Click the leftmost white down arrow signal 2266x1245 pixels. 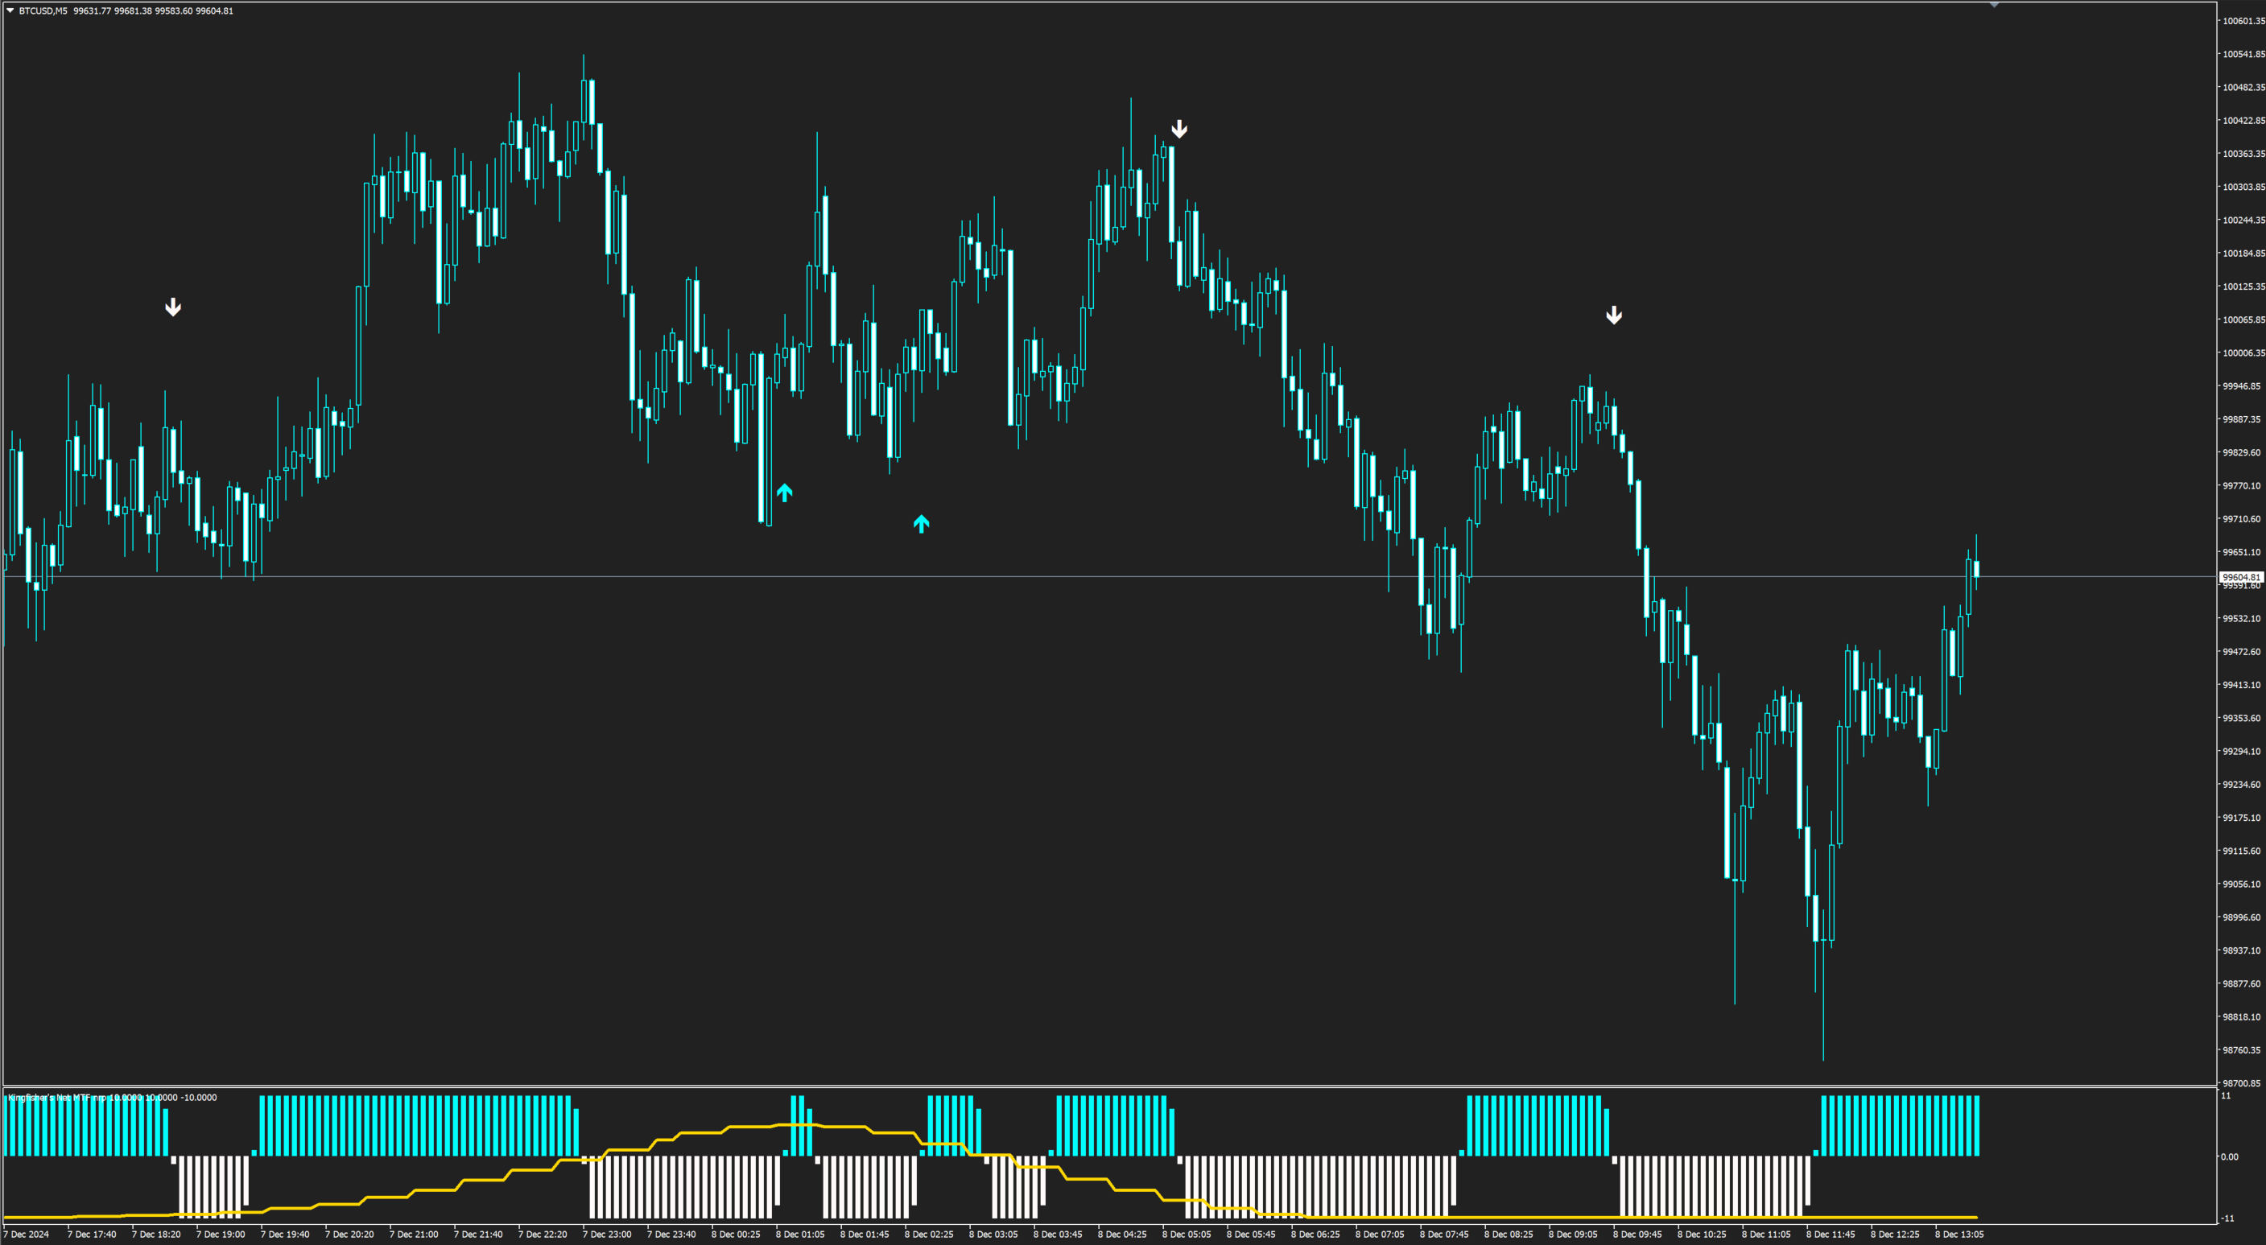click(173, 307)
